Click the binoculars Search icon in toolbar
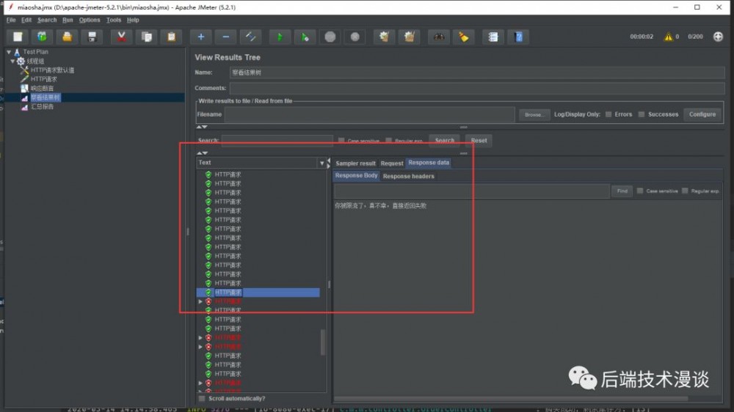 439,37
